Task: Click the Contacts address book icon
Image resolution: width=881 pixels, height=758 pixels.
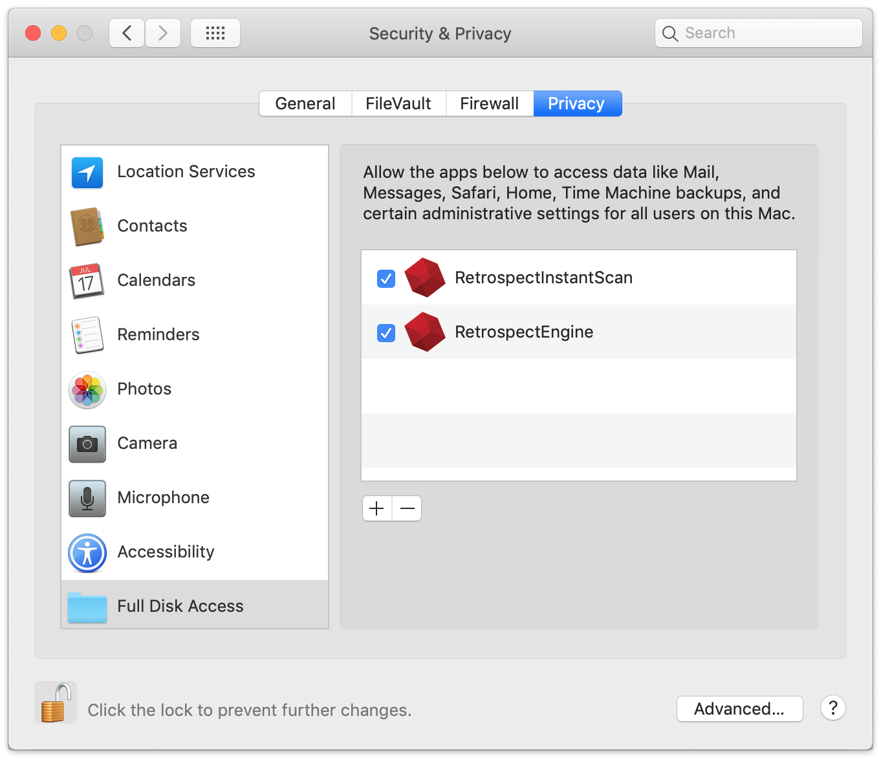Action: coord(87,226)
